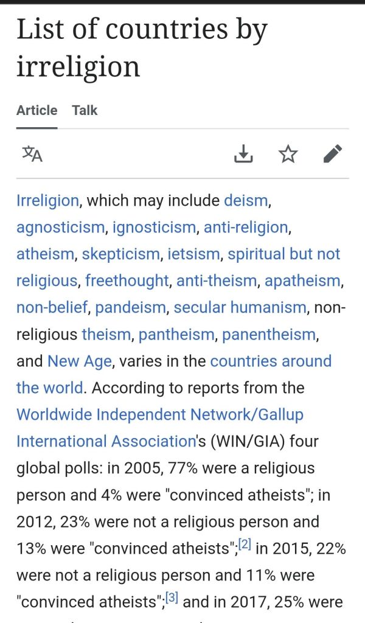365x623 pixels.
Task: Open the agnosticism article link
Action: tap(60, 228)
